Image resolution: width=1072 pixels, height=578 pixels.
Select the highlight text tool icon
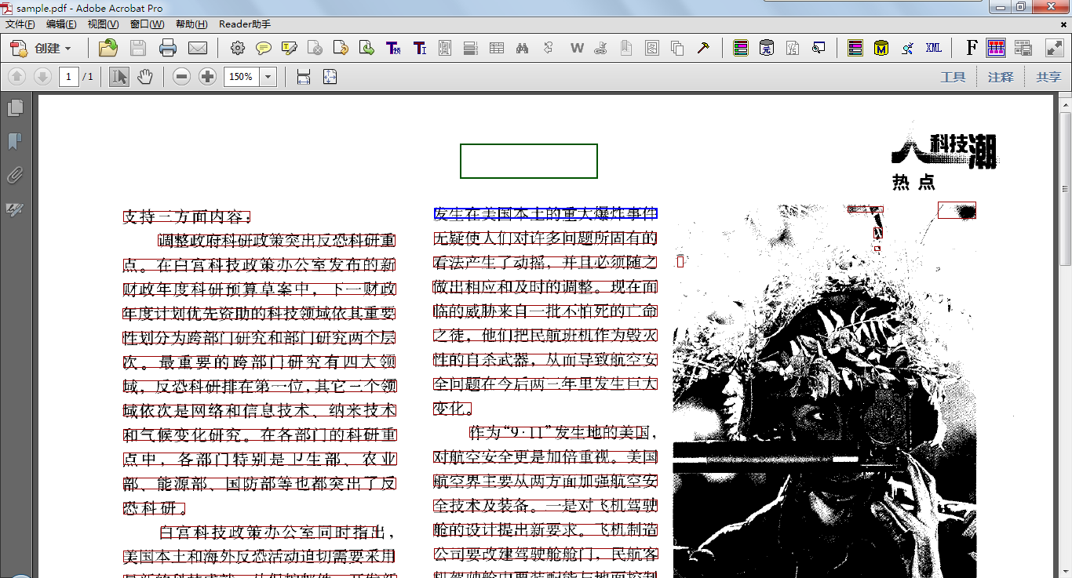[x=289, y=48]
